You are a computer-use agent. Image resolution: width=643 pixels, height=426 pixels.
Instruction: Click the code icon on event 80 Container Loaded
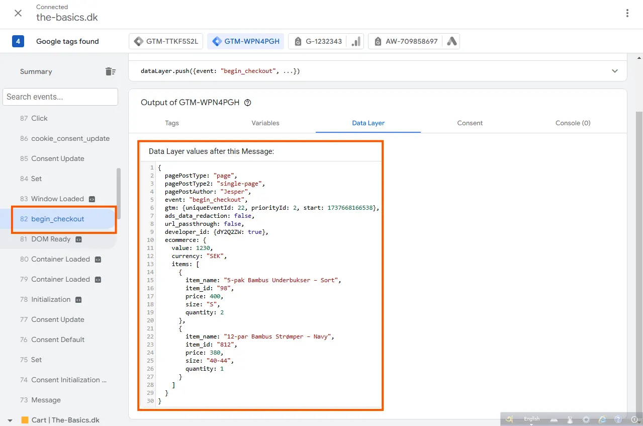pos(98,260)
